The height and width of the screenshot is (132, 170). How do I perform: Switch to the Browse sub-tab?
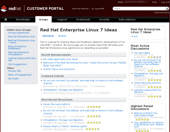point(62,36)
